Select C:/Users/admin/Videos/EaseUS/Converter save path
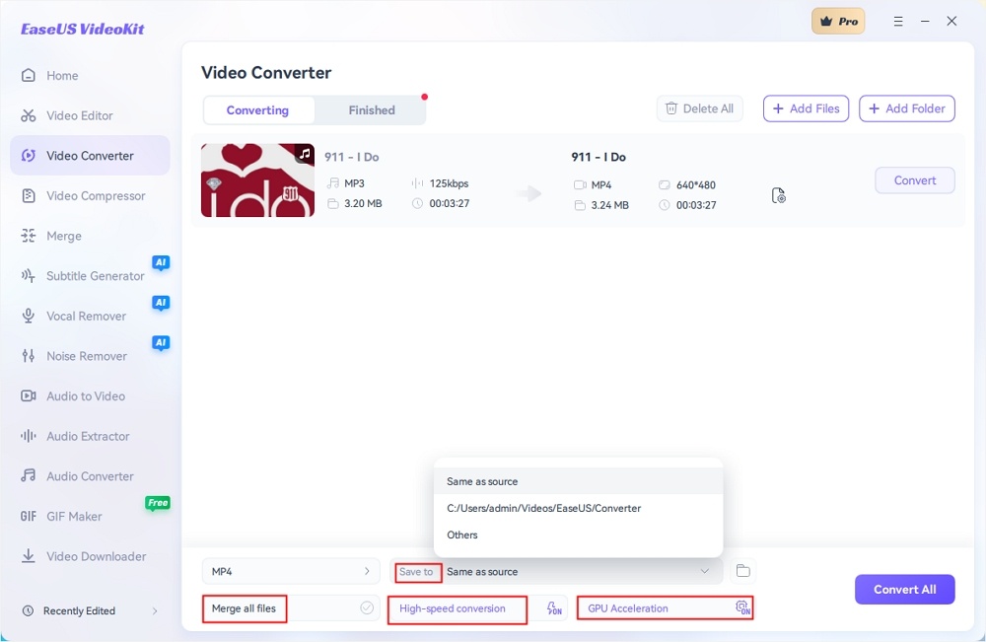986x642 pixels. pyautogui.click(x=578, y=508)
